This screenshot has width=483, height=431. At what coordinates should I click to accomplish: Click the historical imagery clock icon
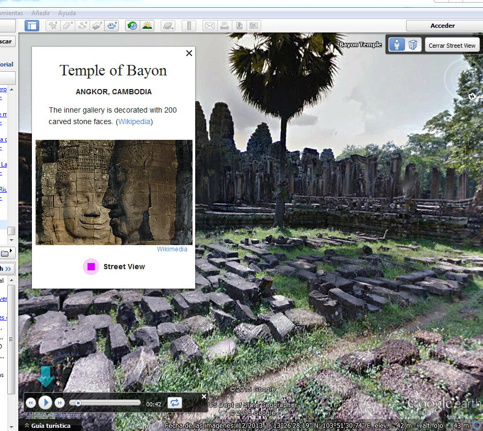(x=132, y=26)
